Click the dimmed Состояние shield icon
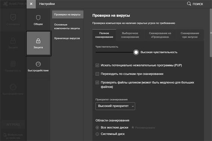Image resolution: width=212 pixels, height=141 pixels. (13, 17)
